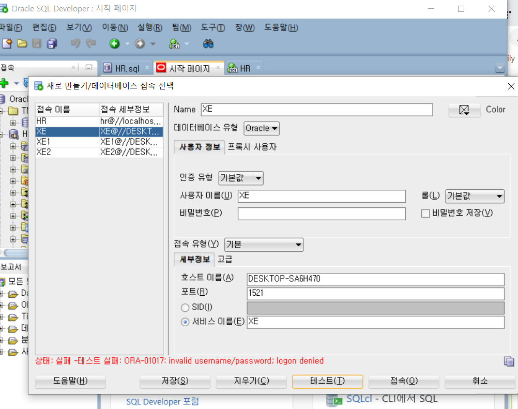The image size is (518, 409).
Task: Open the 접속 유형 dropdown
Action: tap(264, 245)
